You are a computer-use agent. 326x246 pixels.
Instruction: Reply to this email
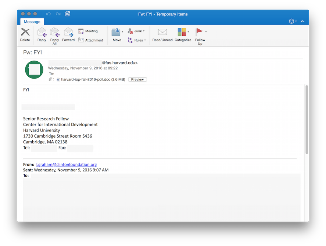coord(42,34)
